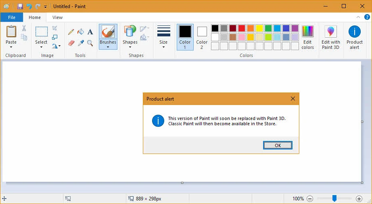Open Customize Quick Access Toolbar arrow
This screenshot has width=372, height=204.
click(x=45, y=6)
